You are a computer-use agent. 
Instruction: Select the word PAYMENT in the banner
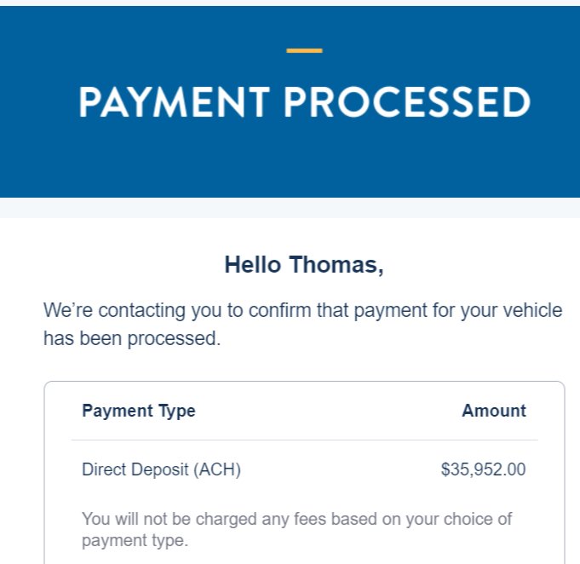[x=174, y=102]
